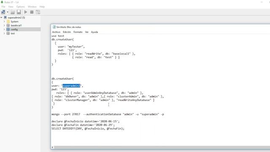Click the Notepad title bar icon

pos(54,27)
